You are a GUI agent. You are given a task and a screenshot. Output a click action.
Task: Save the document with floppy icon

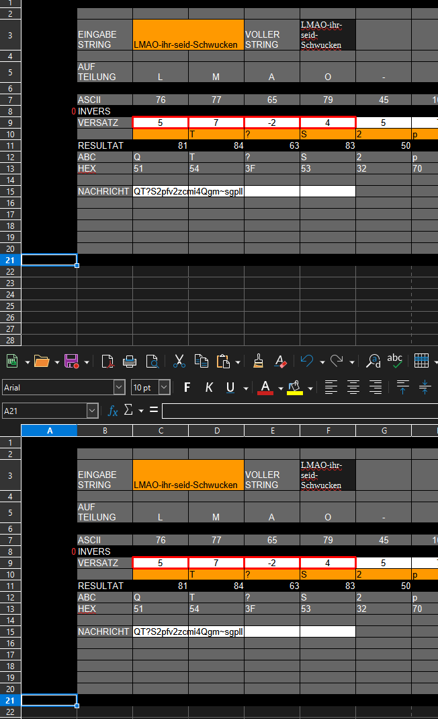coord(71,362)
